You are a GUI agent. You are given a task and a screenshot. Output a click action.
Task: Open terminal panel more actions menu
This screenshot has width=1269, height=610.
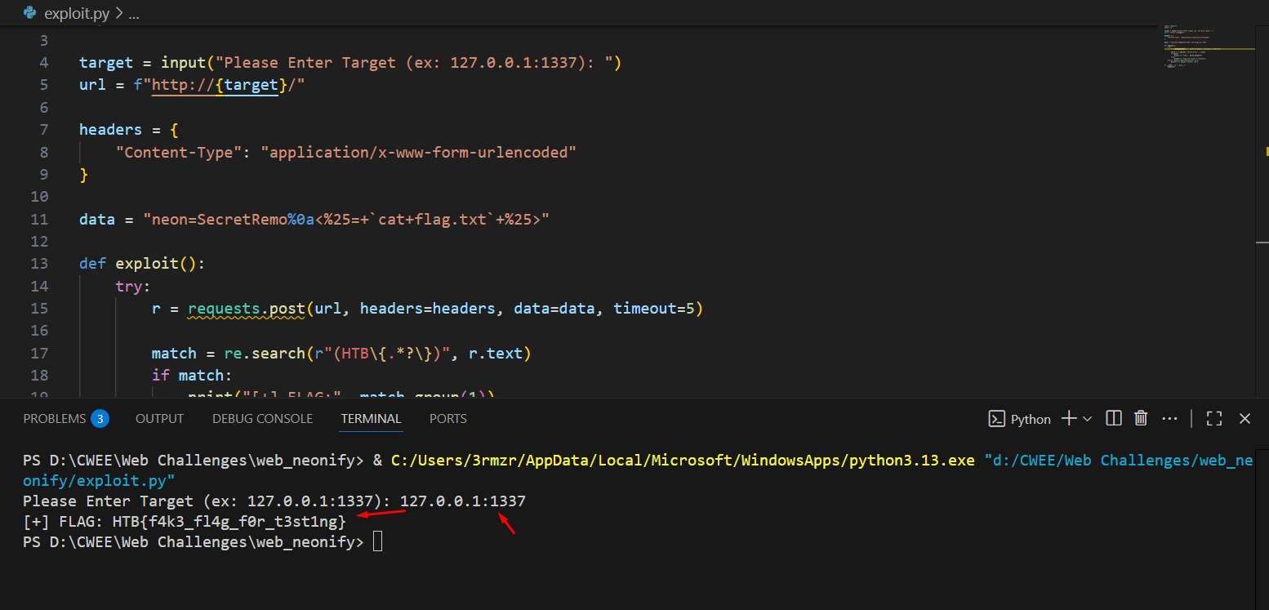(x=1169, y=419)
